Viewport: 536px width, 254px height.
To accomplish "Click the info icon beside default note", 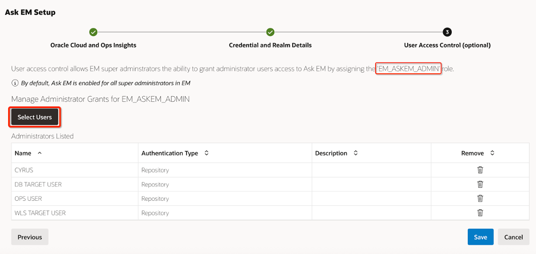I will pyautogui.click(x=14, y=83).
